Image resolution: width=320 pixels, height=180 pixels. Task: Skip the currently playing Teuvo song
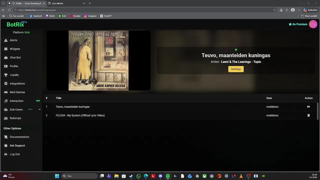[308, 107]
